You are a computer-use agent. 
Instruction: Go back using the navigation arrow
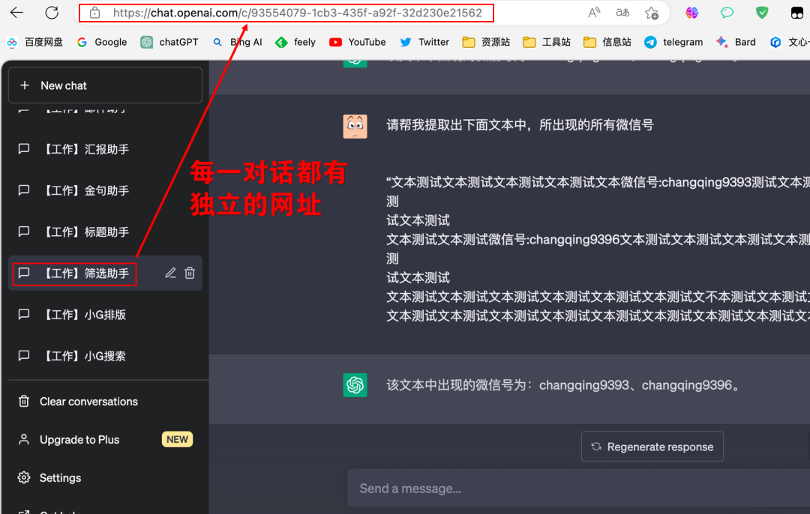coord(16,12)
